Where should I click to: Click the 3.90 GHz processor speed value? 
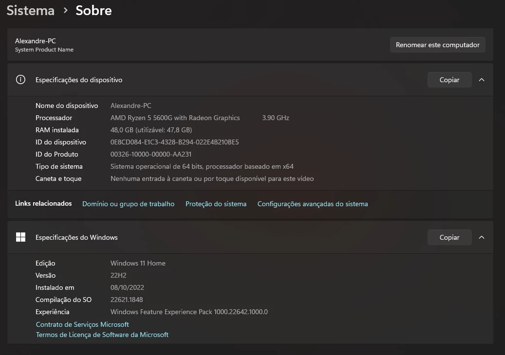[276, 118]
